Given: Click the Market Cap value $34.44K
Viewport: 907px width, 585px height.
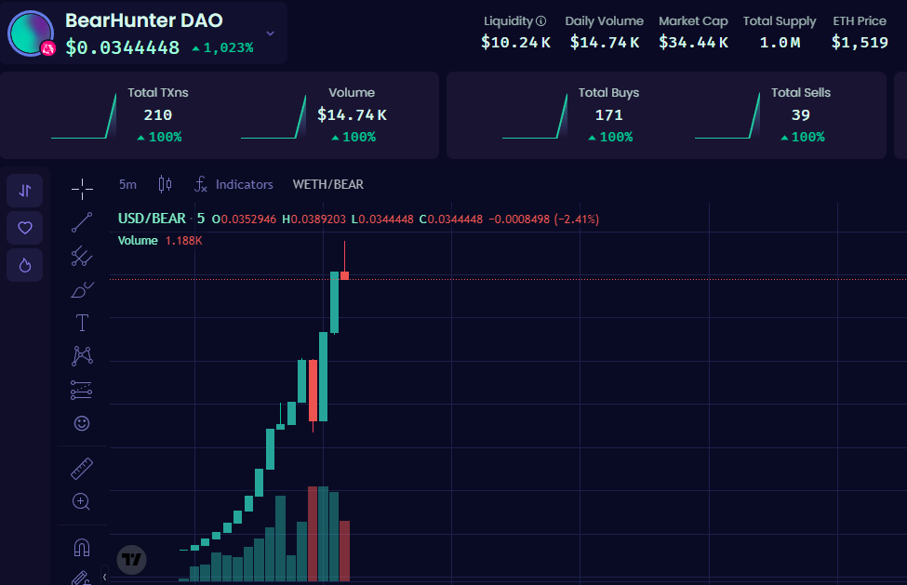Looking at the screenshot, I should (x=694, y=42).
